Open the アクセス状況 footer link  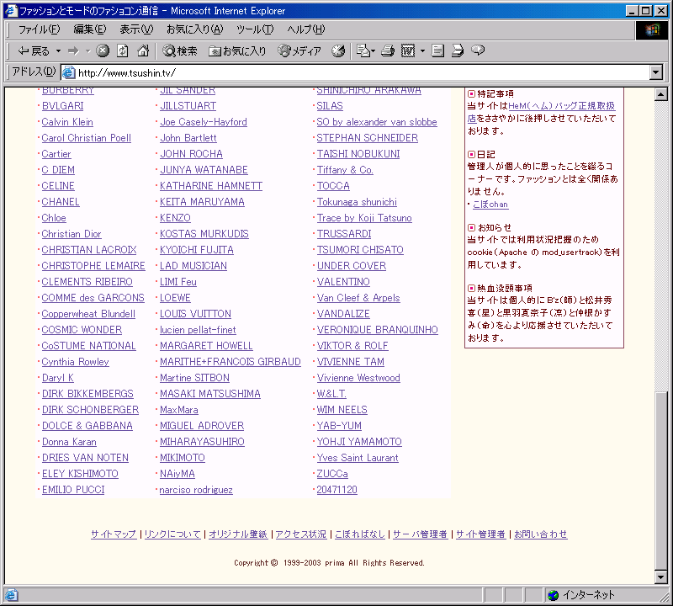301,534
